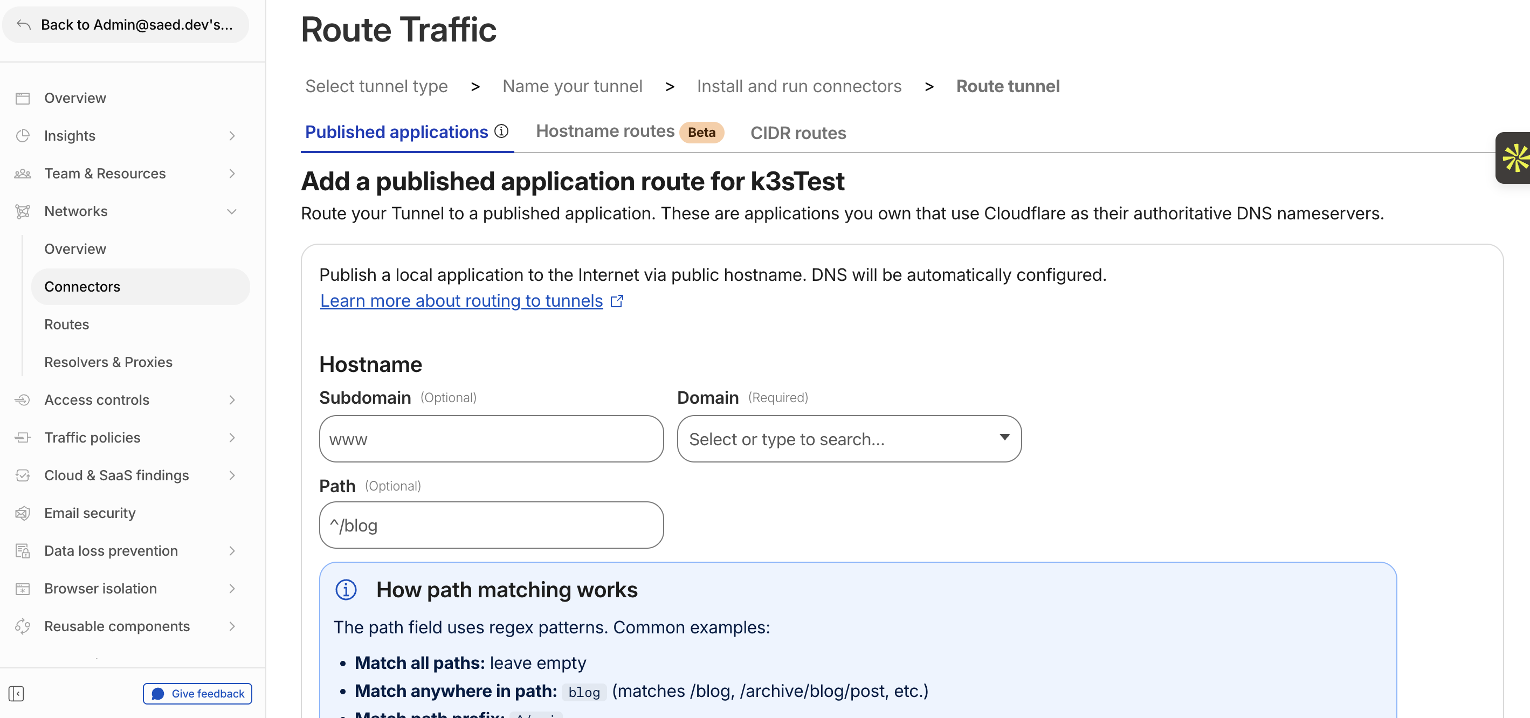The height and width of the screenshot is (718, 1530).
Task: Expand the Browser isolation chevron
Action: click(232, 589)
